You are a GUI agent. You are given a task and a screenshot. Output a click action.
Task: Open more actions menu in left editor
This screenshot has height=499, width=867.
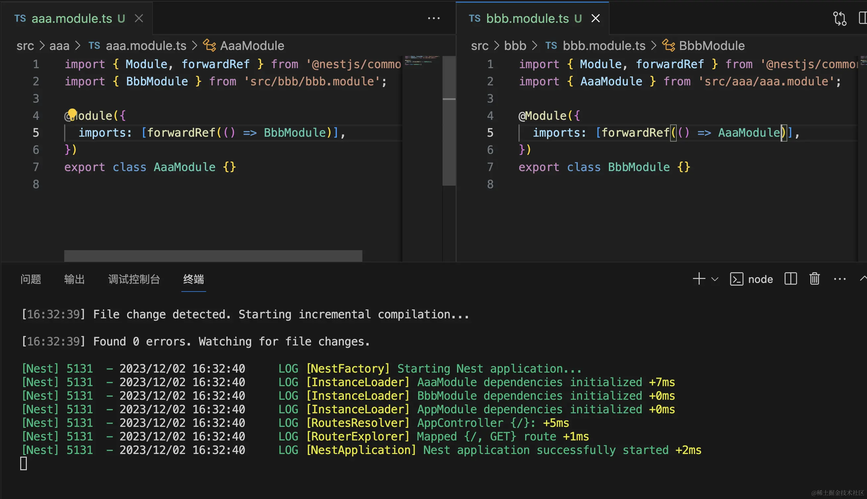click(x=433, y=18)
